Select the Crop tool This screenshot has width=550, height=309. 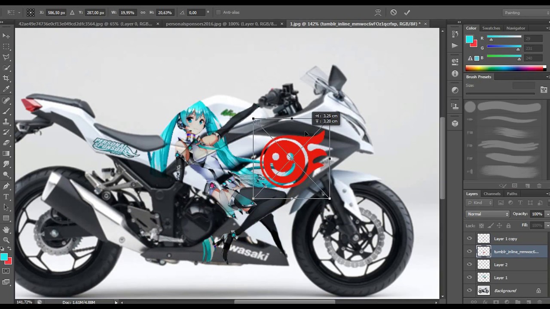(6, 78)
